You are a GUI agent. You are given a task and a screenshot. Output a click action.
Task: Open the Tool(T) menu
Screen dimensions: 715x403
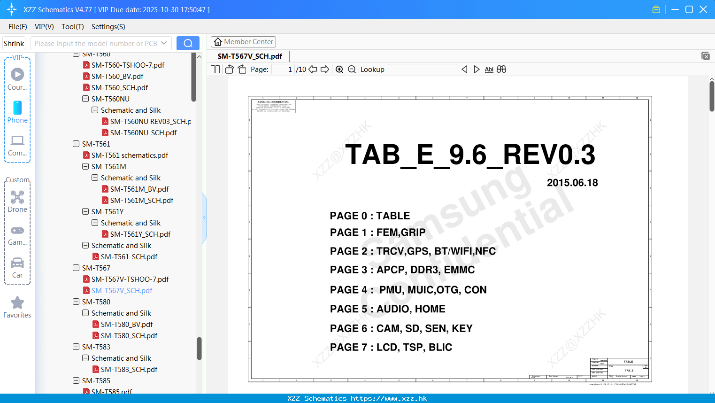(x=73, y=27)
